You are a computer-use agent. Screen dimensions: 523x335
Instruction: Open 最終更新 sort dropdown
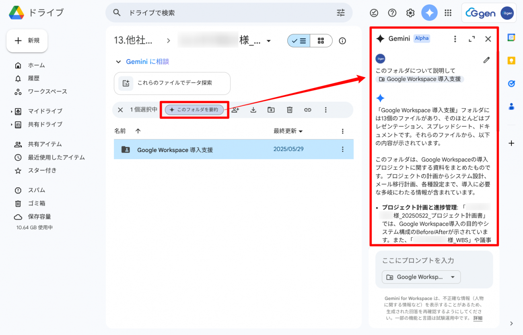coord(288,131)
